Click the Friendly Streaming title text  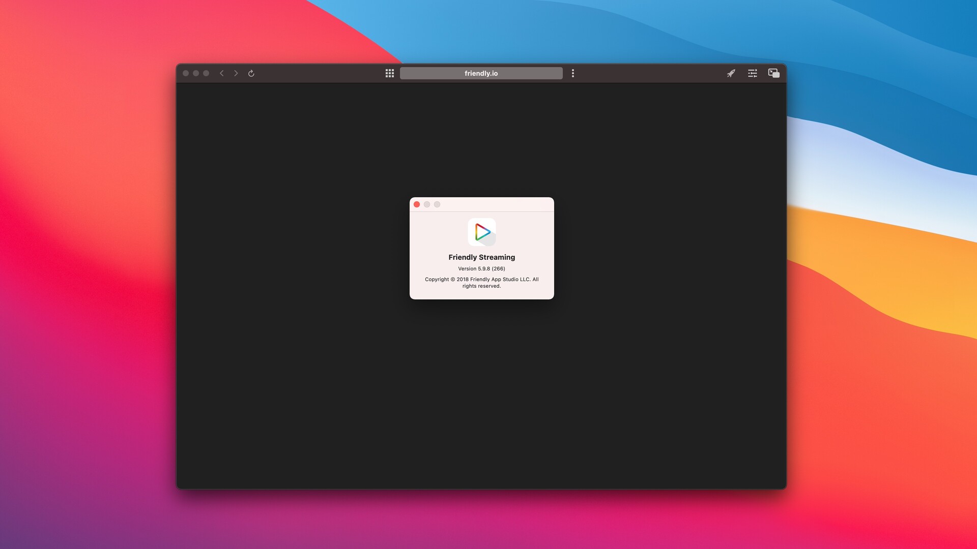point(481,257)
